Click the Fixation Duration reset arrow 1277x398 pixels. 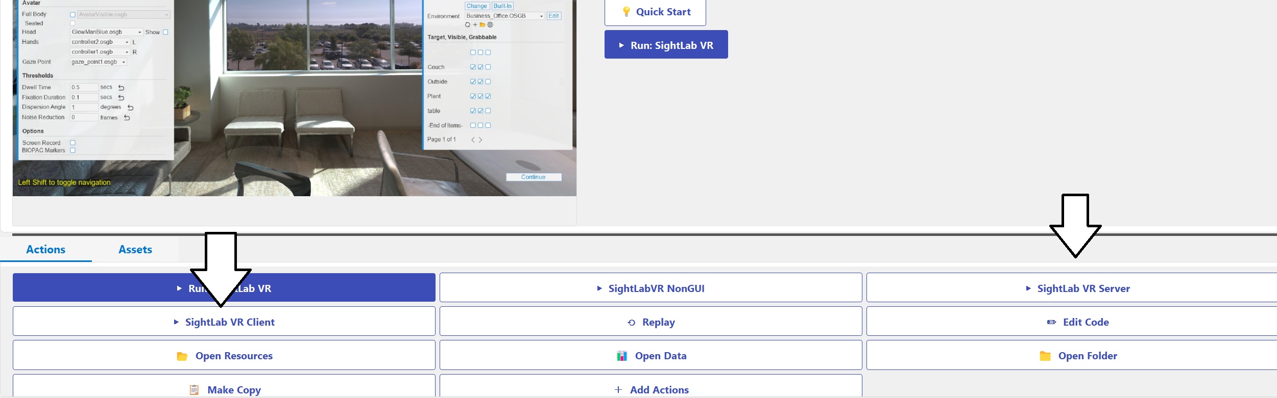click(121, 97)
